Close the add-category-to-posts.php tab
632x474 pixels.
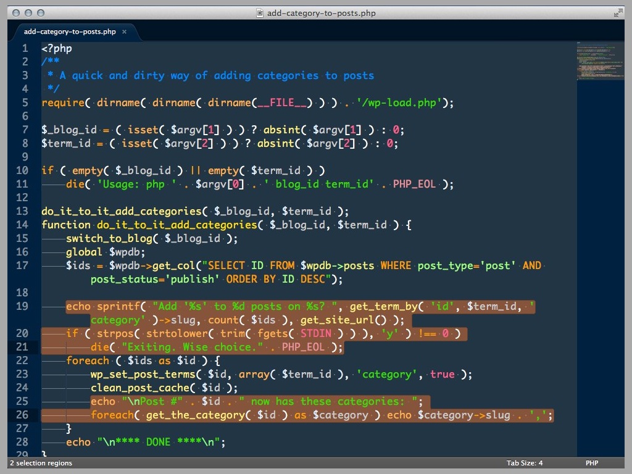click(124, 32)
